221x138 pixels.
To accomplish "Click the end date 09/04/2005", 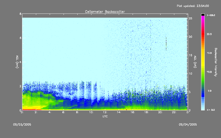I will click(x=188, y=124).
